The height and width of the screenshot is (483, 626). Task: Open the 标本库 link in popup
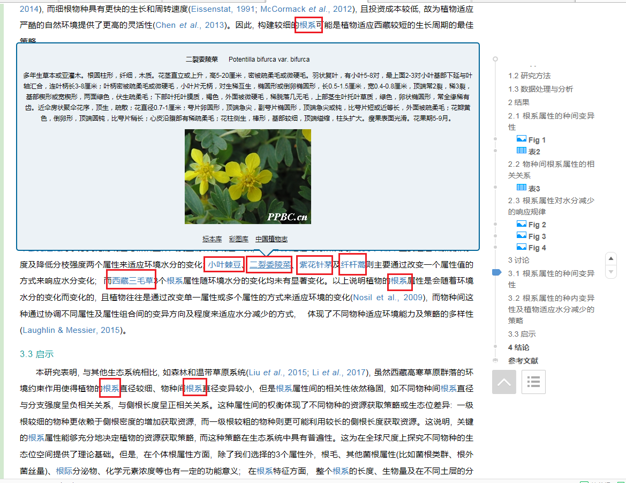tap(212, 239)
